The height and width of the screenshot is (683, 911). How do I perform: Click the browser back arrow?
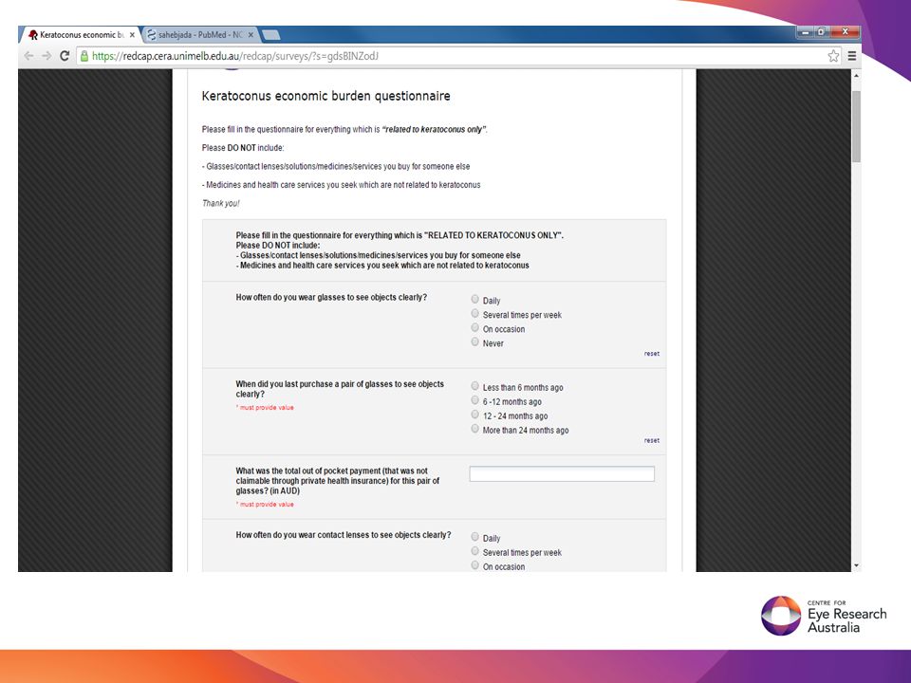pyautogui.click(x=28, y=56)
